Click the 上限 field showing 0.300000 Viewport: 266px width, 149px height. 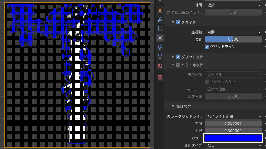click(x=233, y=131)
